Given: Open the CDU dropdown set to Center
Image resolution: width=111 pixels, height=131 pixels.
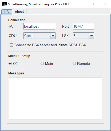Looking at the screenshot, I should pyautogui.click(x=39, y=36).
